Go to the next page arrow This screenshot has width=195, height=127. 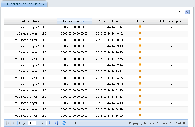50,123
